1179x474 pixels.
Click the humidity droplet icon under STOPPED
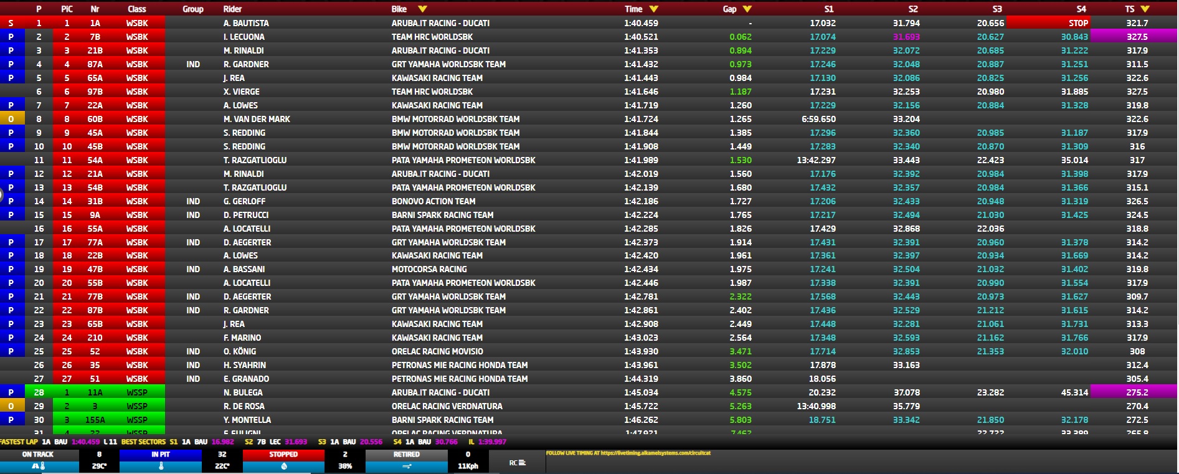[x=284, y=466]
